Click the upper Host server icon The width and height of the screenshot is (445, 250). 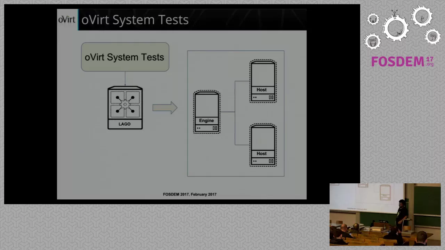(x=263, y=82)
